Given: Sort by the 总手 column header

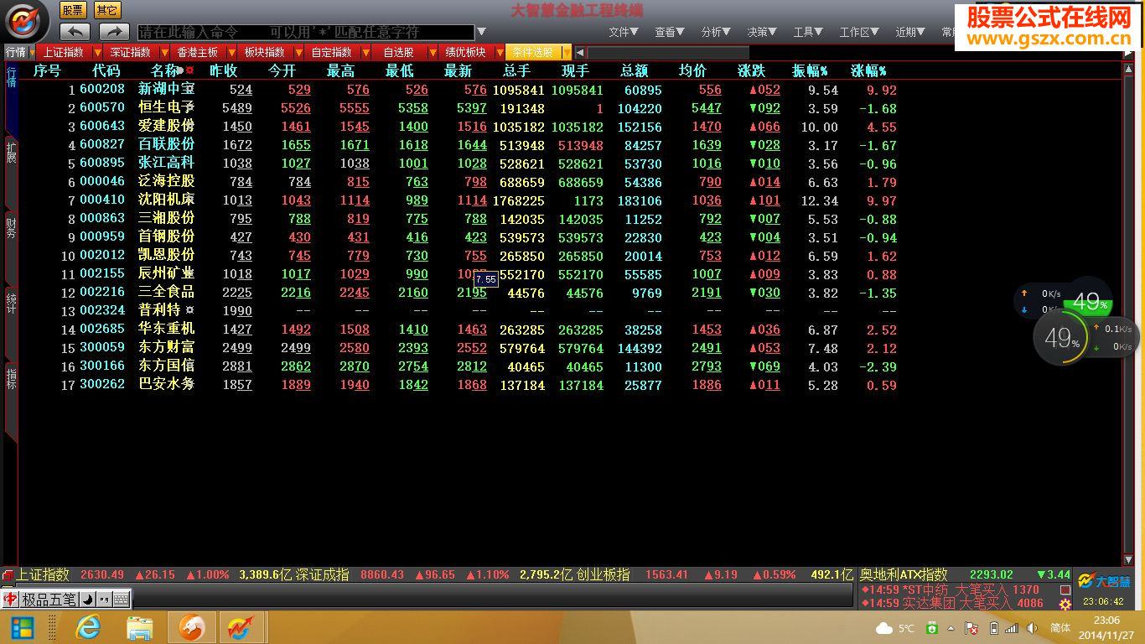Looking at the screenshot, I should pyautogui.click(x=517, y=71).
